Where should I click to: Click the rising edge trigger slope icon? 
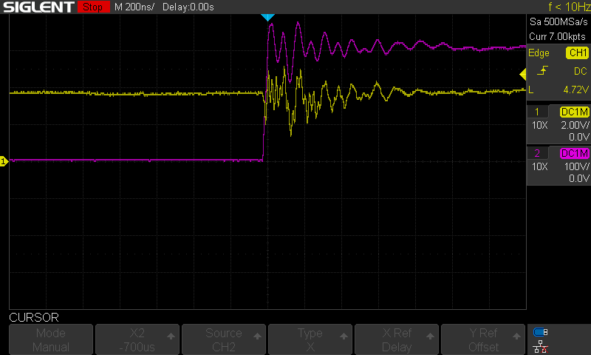[542, 70]
